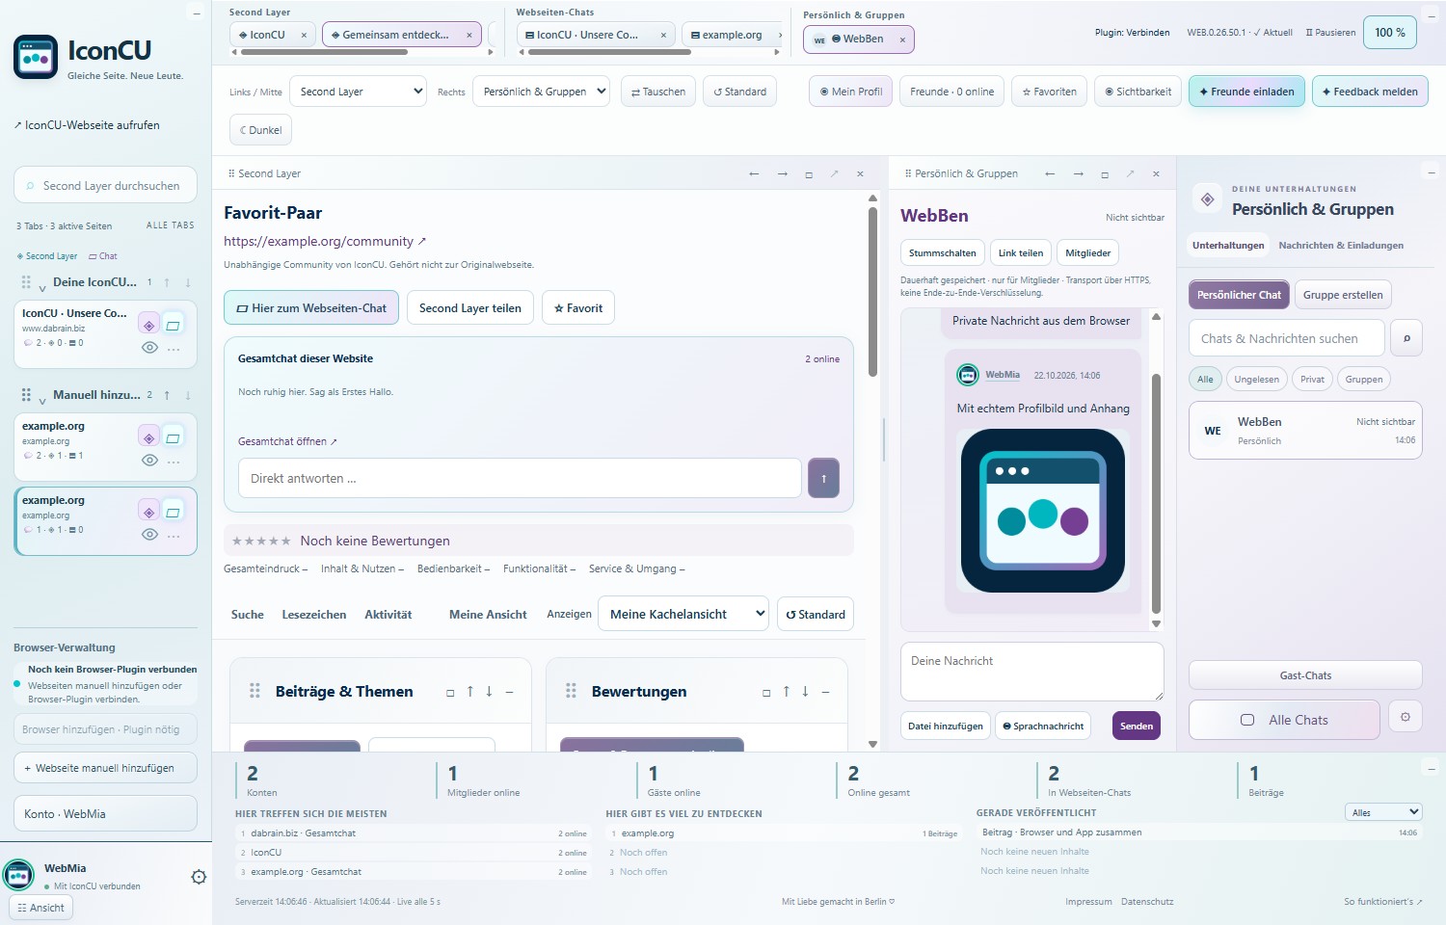This screenshot has height=925, width=1446.
Task: Check the Alle Chats checkbox
Action: pos(1246,720)
